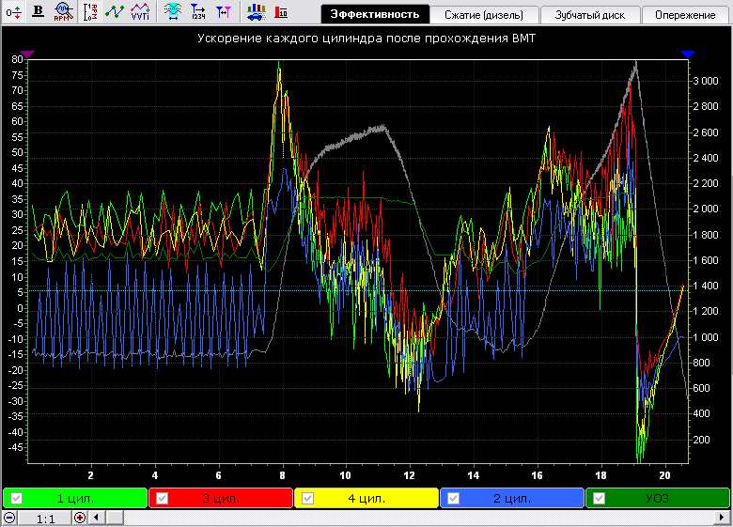This screenshot has width=733, height=527.
Task: Click the red bar with 10 icon
Action: tap(281, 11)
